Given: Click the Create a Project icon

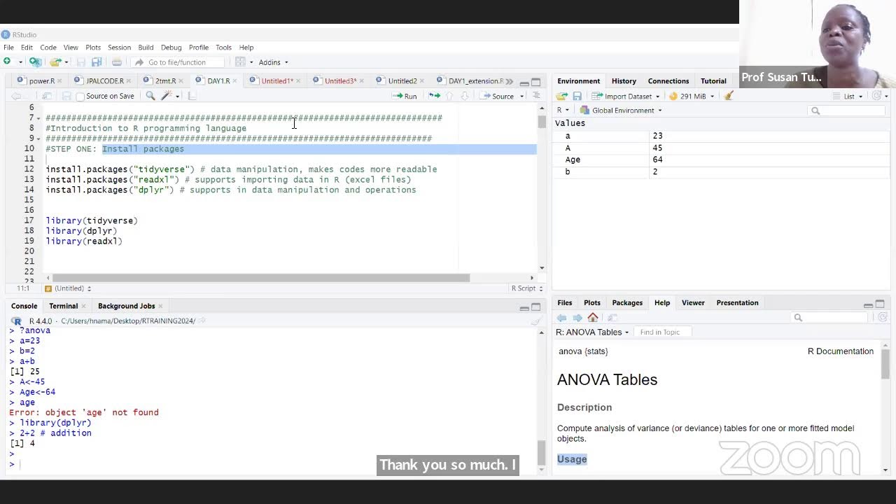Looking at the screenshot, I should (x=35, y=62).
